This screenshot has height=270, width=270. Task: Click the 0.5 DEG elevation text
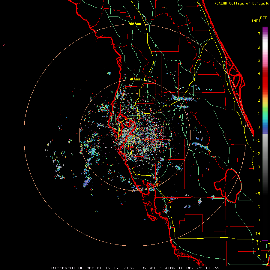click(147, 268)
